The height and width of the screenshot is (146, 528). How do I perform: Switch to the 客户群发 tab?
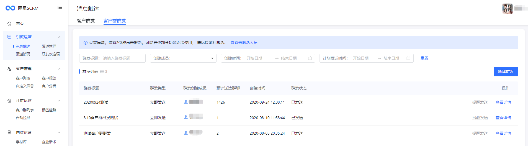pyautogui.click(x=86, y=21)
